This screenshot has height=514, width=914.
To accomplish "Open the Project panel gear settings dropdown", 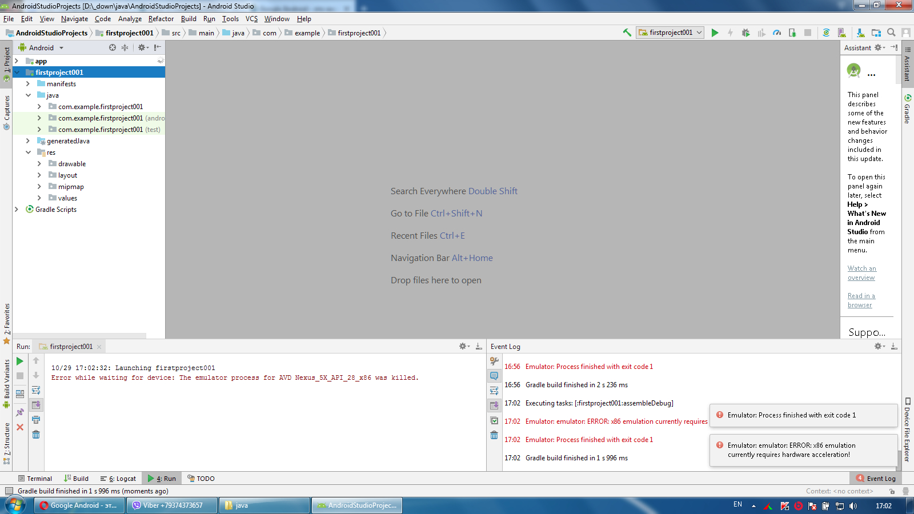I will pyautogui.click(x=143, y=47).
